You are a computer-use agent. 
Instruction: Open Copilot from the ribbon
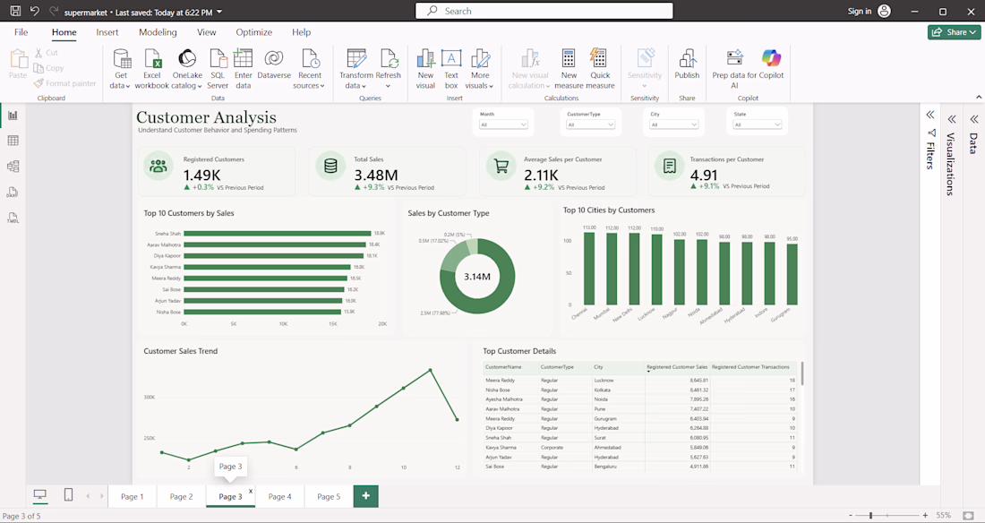coord(771,65)
